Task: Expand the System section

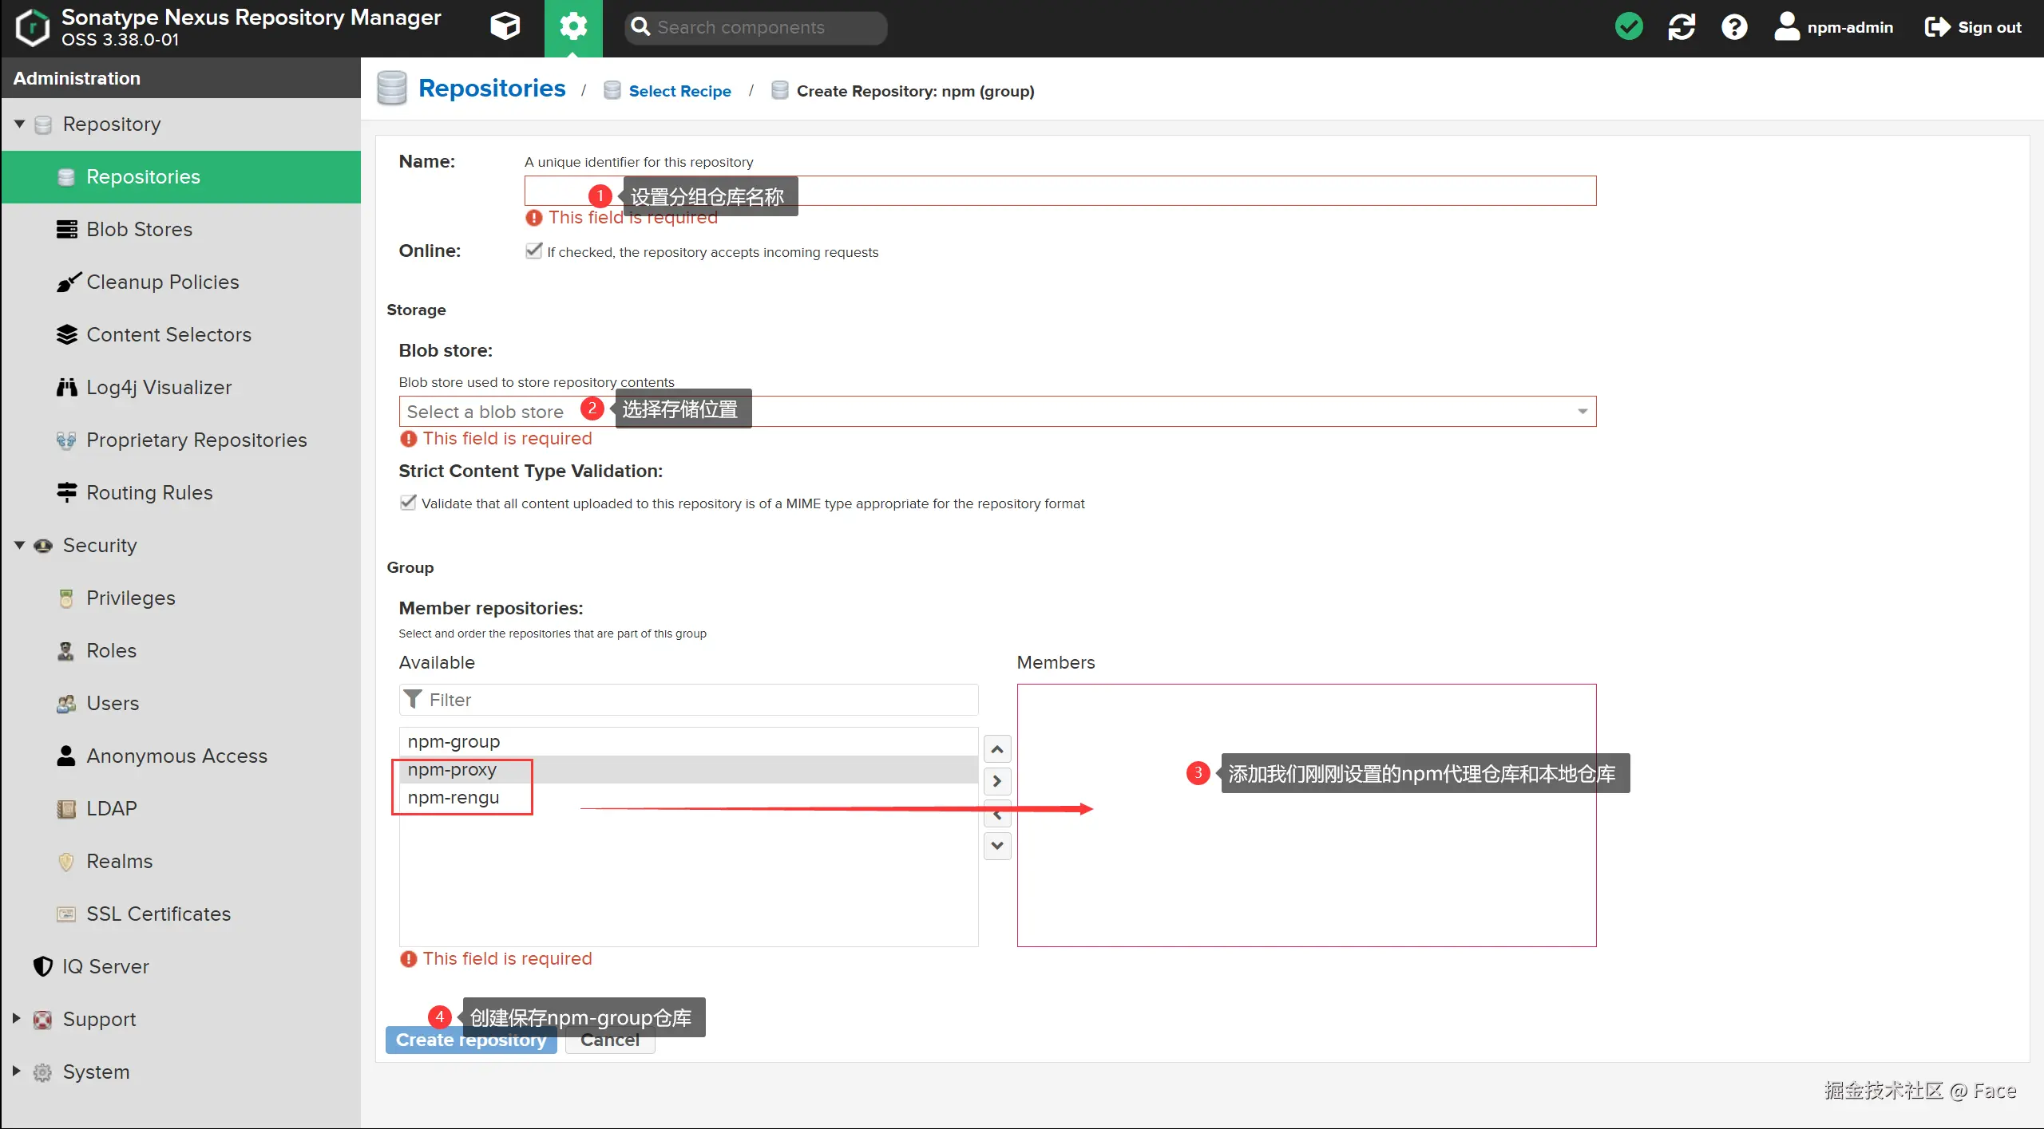Action: (16, 1071)
